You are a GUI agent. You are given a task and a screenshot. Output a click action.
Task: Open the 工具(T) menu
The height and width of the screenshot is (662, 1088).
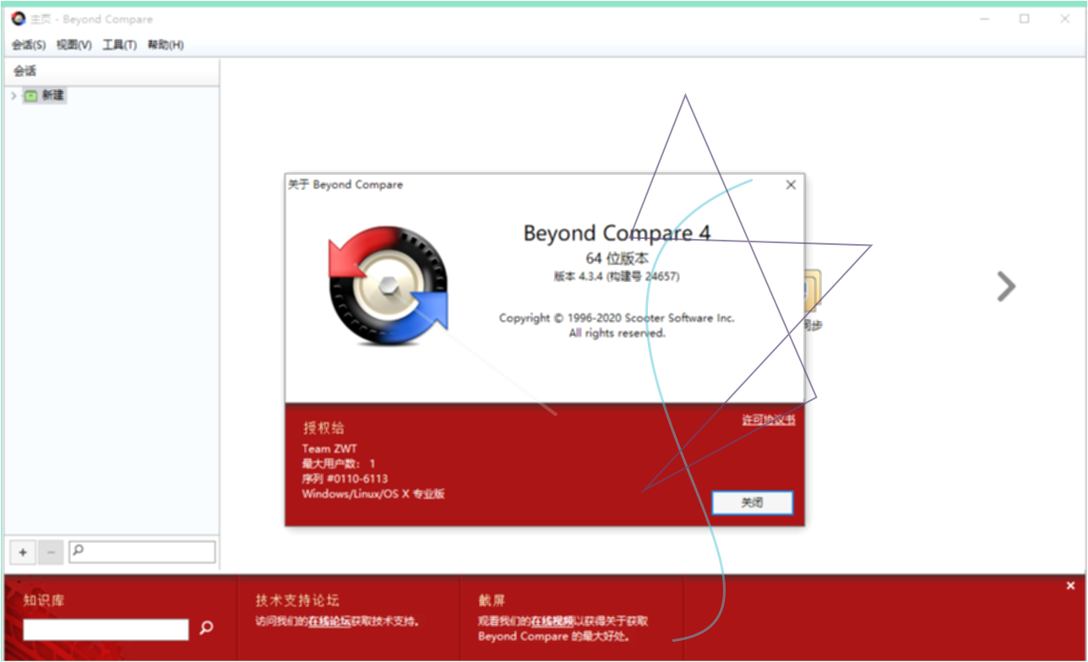coord(118,45)
